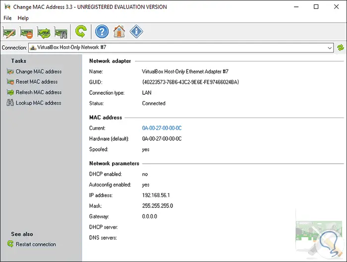The image size is (347, 262).
Task: Open help via the blue question mark icon
Action: click(x=102, y=32)
